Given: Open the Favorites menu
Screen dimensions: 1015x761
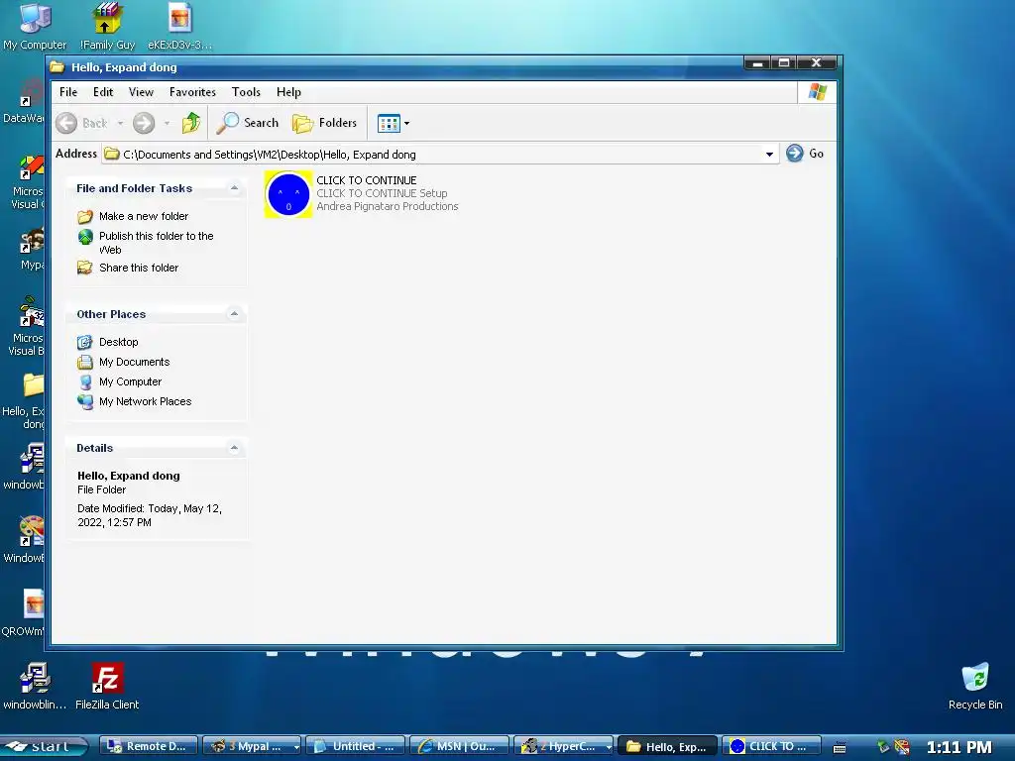Looking at the screenshot, I should click(192, 92).
